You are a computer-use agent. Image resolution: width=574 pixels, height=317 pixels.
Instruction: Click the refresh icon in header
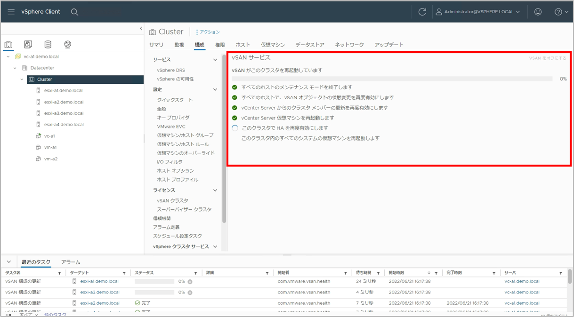[422, 12]
